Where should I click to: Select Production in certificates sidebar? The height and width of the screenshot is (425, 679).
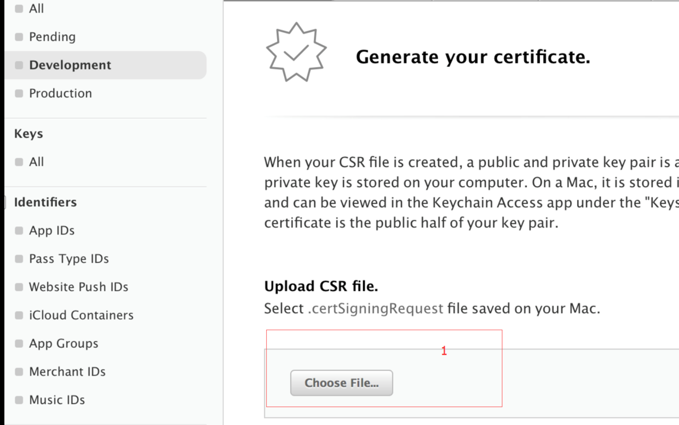tap(60, 93)
